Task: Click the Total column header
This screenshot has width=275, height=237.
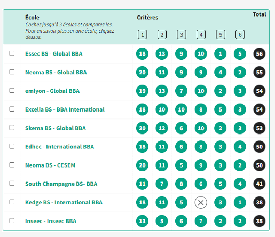Action: (x=260, y=14)
